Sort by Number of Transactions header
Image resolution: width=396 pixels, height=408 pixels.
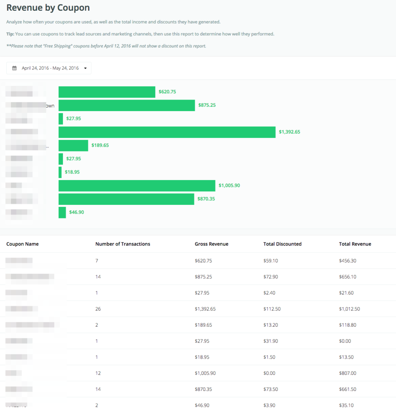pyautogui.click(x=122, y=244)
